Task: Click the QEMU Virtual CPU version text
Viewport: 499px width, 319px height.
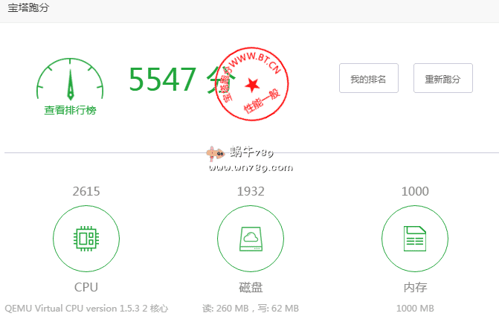Action: point(86,308)
